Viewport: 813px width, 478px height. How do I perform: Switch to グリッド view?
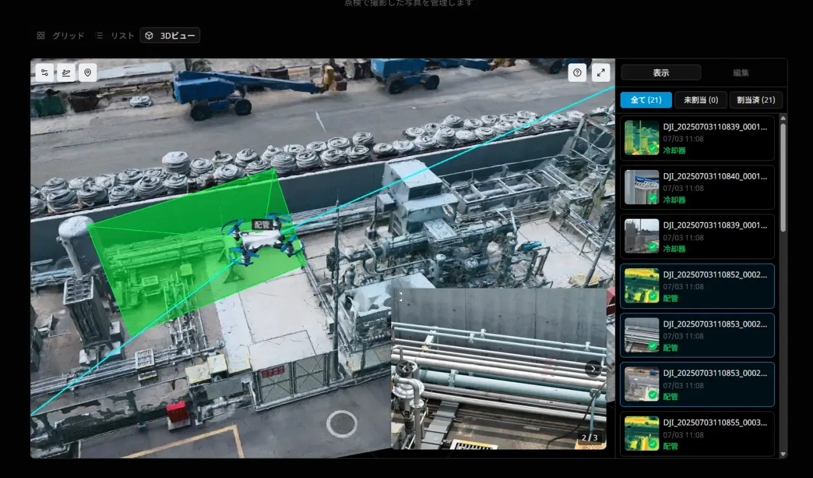(x=60, y=36)
